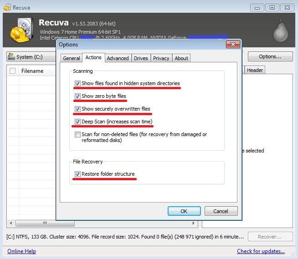Viewport: 298px width, 259px height.
Task: Open the System (C:) drive dropdown
Action: (x=31, y=56)
